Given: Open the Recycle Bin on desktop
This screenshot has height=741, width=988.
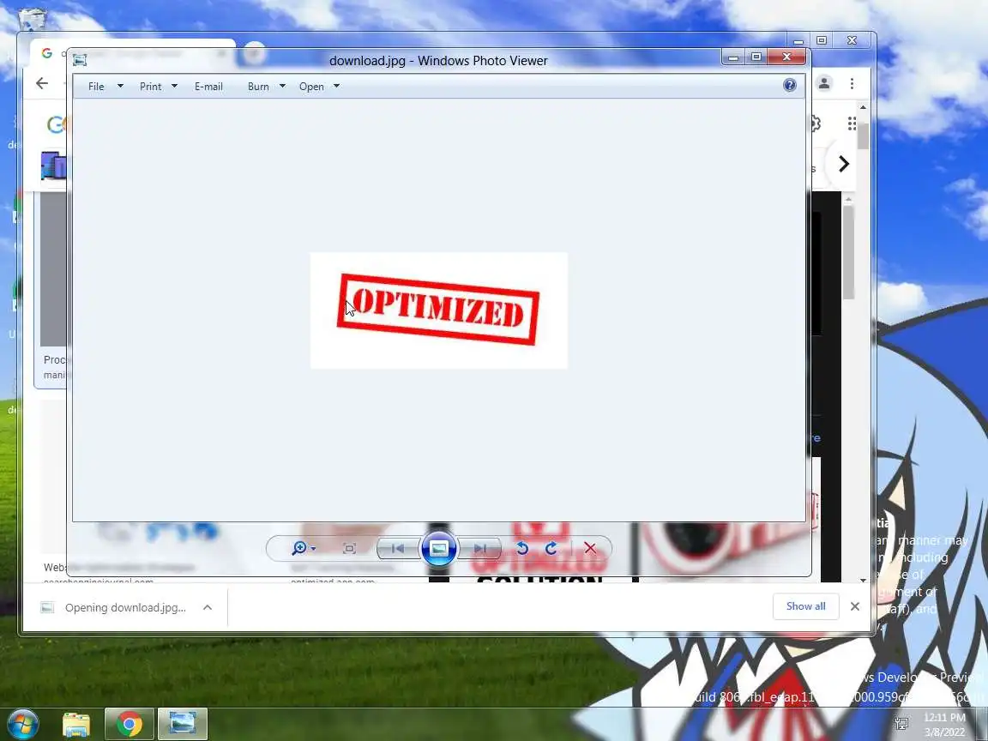Looking at the screenshot, I should [32, 19].
